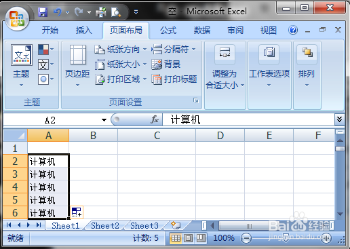The width and height of the screenshot is (350, 249).
Task: Redo the last undone action
Action: [x=79, y=12]
